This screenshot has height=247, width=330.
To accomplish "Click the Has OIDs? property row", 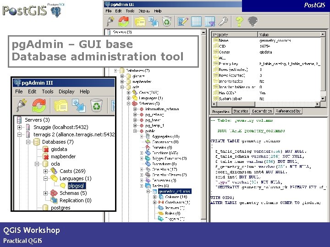I will click(266, 93).
